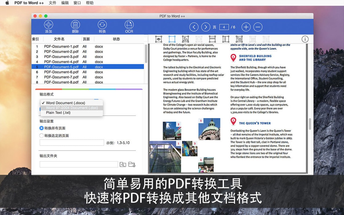This screenshot has width=344, height=215.
Task: Click the 文件名 column header
Action: tap(59, 39)
